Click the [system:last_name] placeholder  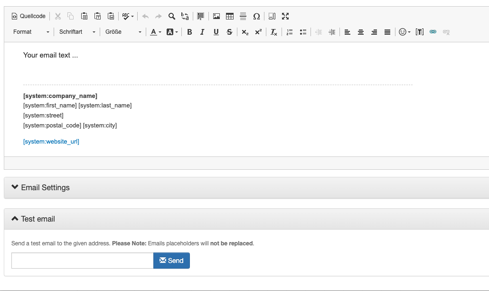105,106
